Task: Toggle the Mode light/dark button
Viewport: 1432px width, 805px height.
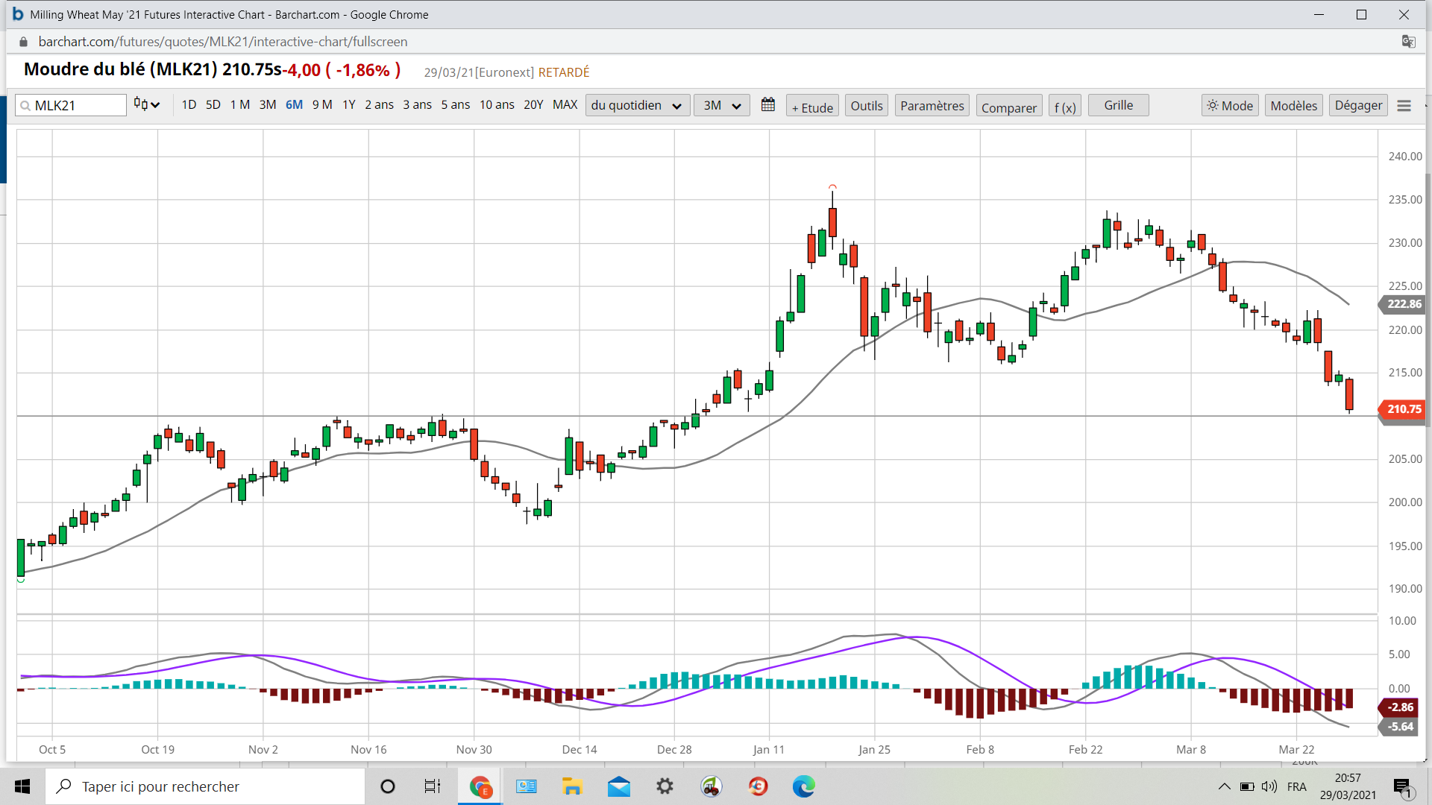Action: tap(1230, 106)
